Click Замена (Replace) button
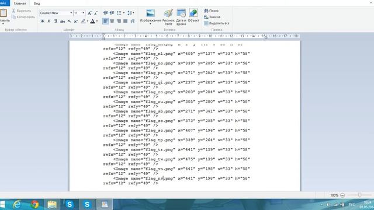This screenshot has width=374, height=210. 212,17
